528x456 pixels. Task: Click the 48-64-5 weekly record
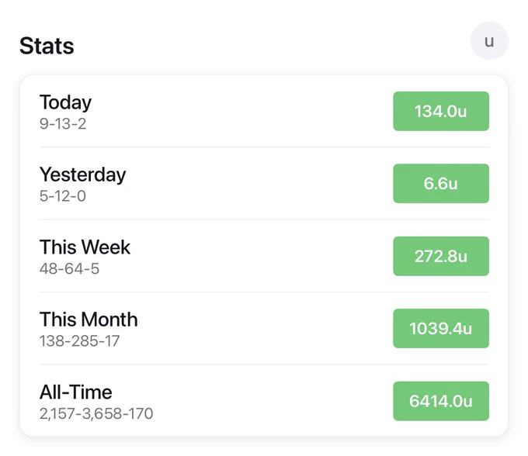tap(69, 268)
